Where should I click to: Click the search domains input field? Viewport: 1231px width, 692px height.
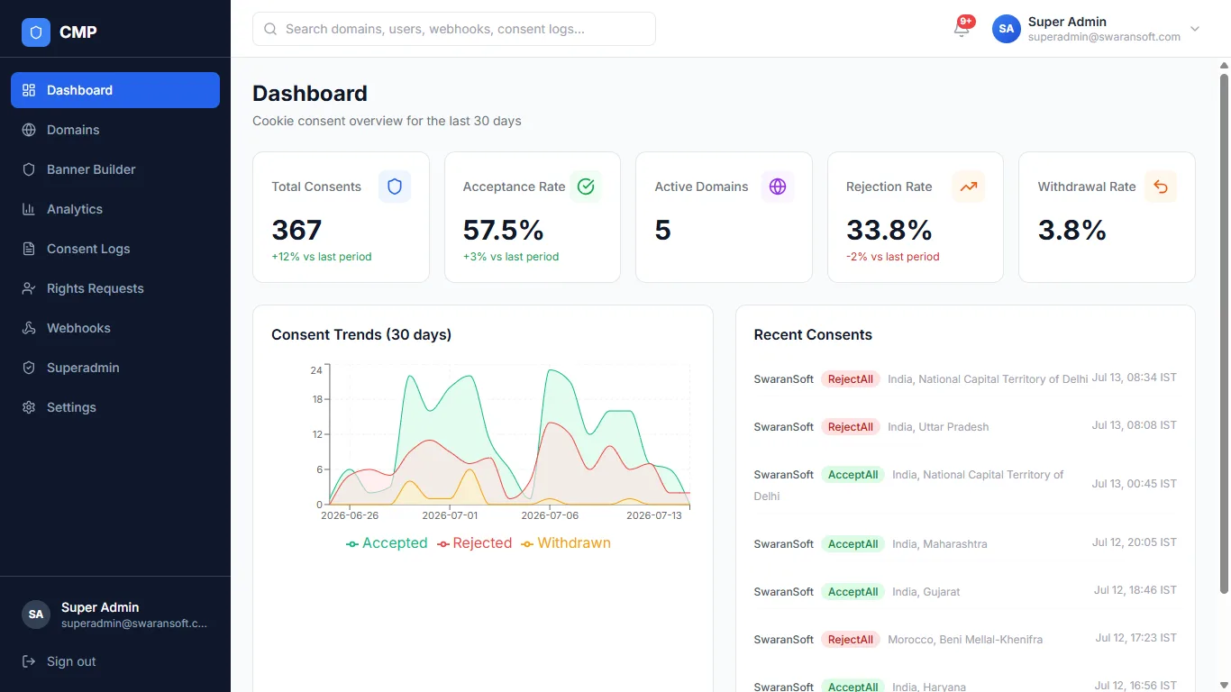pos(454,29)
